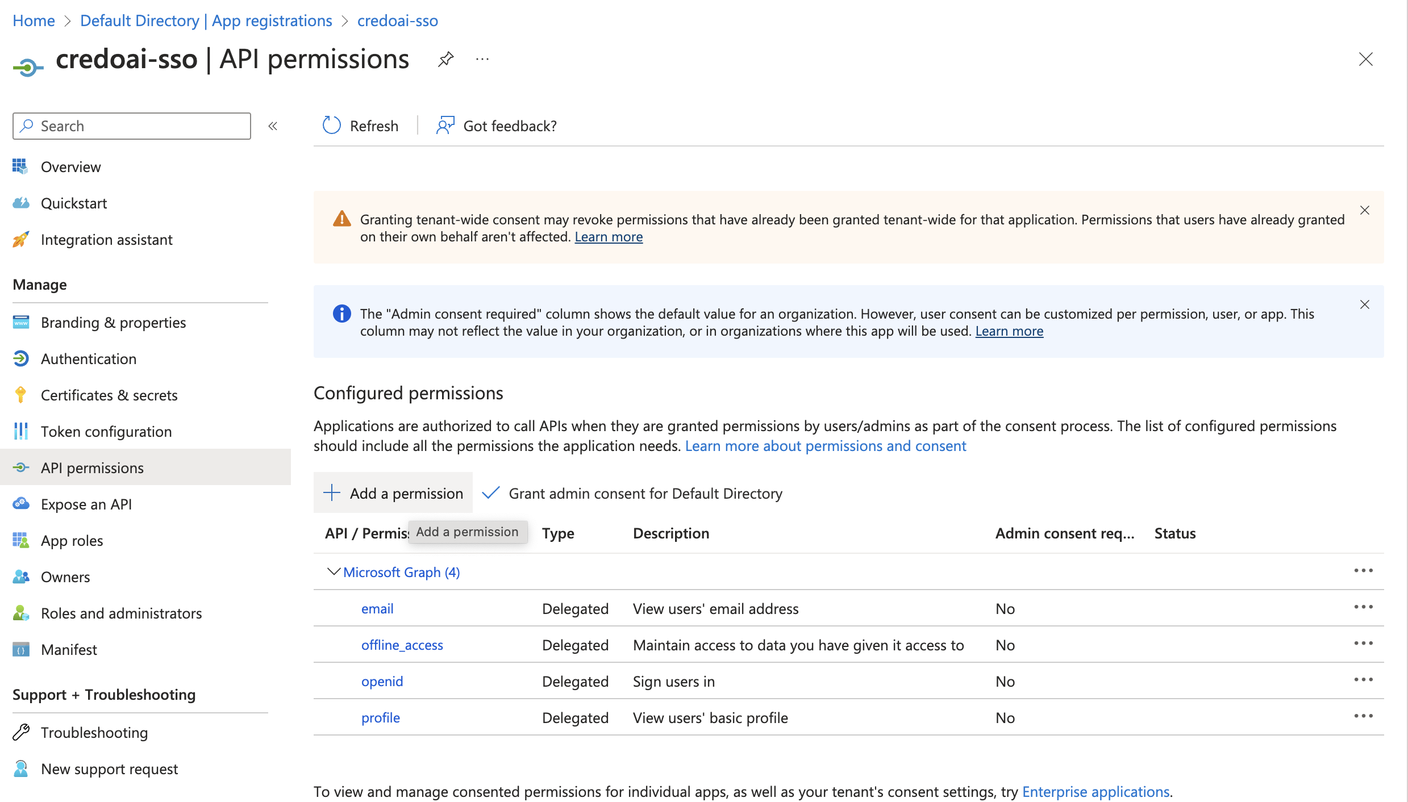The height and width of the screenshot is (802, 1408).
Task: Click the Authentication arrow icon
Action: click(x=20, y=358)
